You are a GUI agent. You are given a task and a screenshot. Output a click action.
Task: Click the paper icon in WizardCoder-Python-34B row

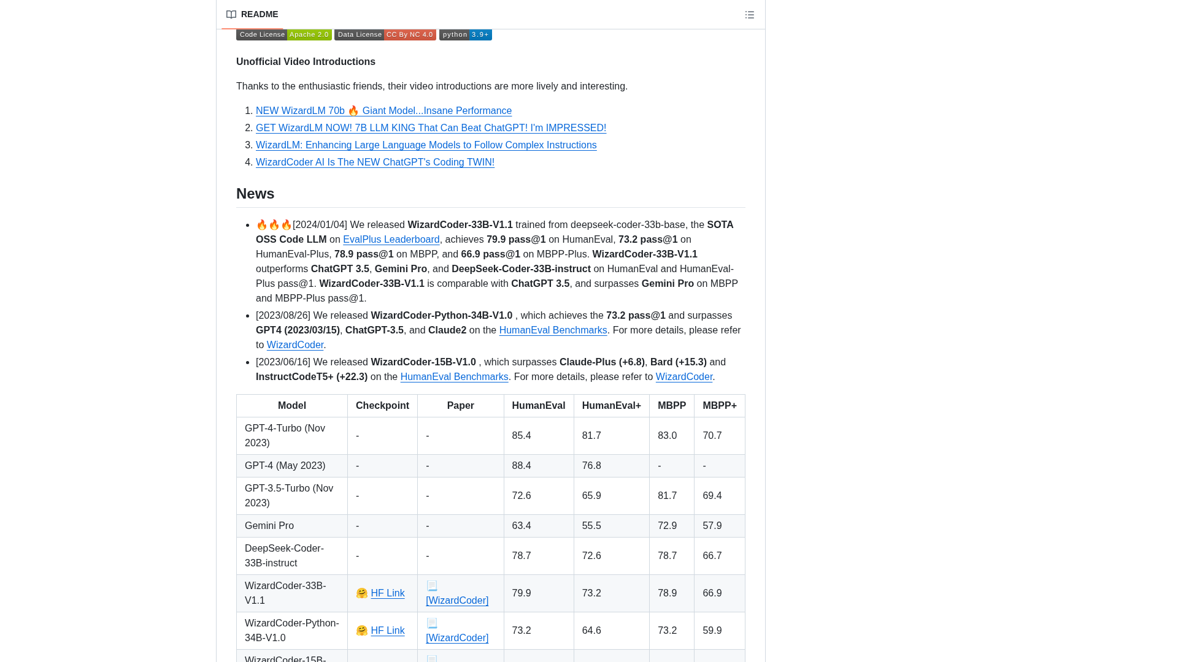[x=432, y=623]
